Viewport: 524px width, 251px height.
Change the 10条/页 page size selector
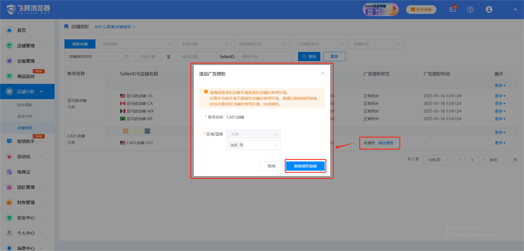click(x=436, y=160)
